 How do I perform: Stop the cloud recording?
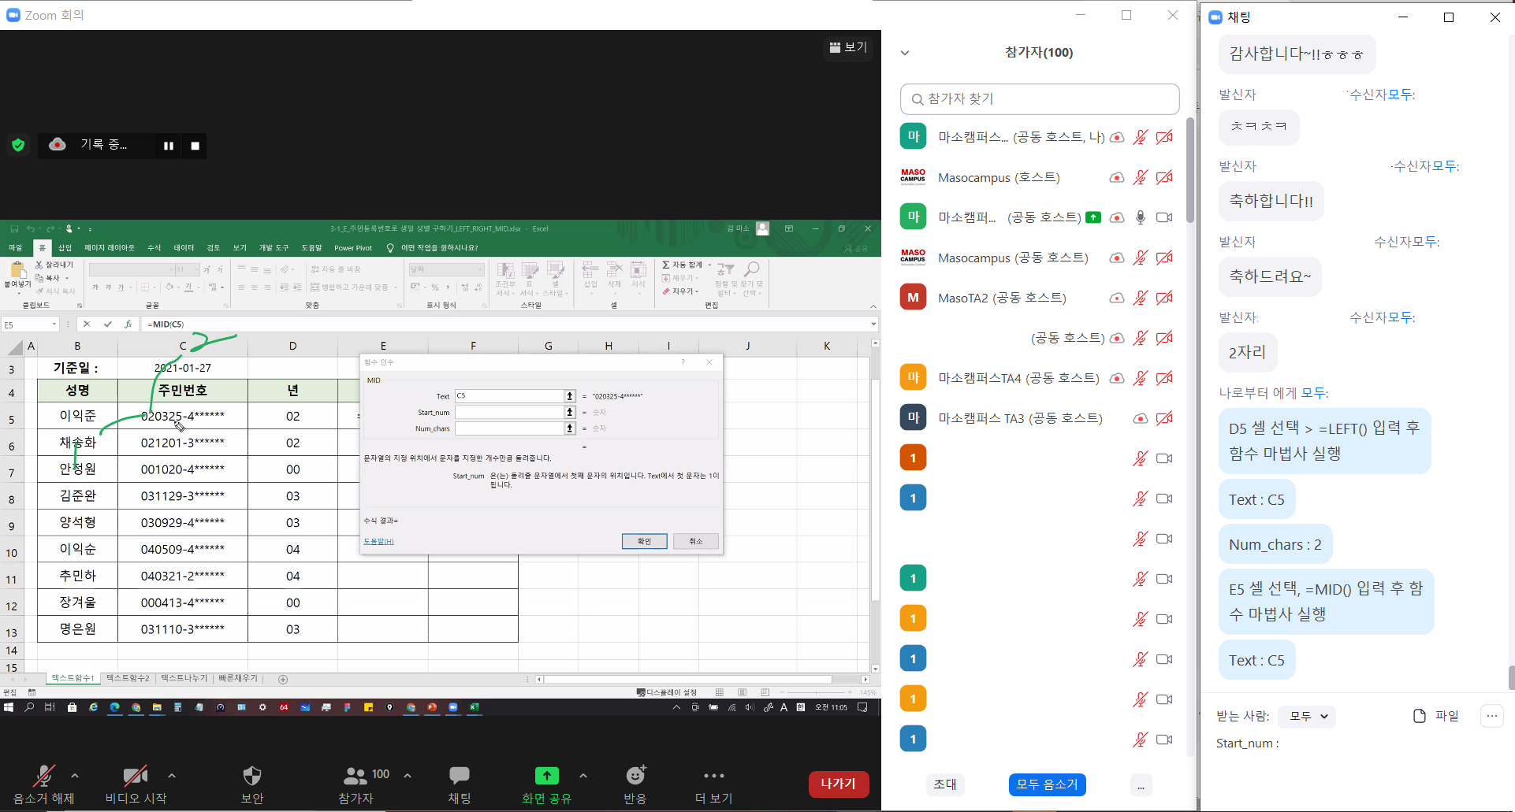pos(195,146)
